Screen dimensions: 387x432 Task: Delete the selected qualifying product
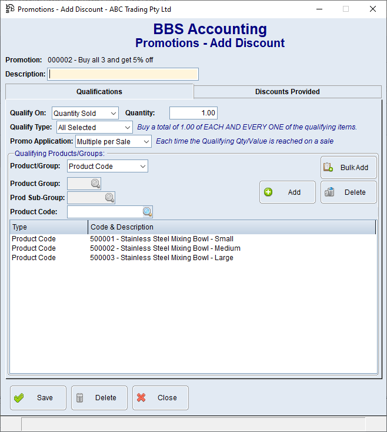point(348,192)
